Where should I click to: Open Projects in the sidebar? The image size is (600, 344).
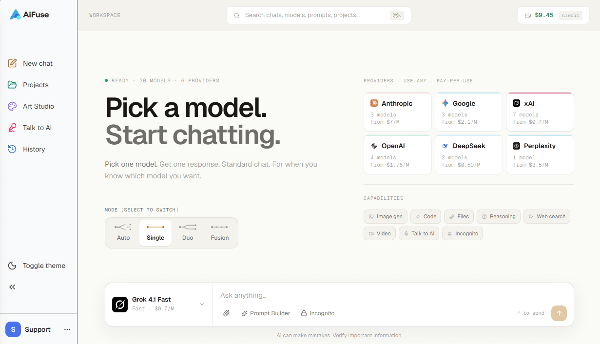click(x=39, y=85)
